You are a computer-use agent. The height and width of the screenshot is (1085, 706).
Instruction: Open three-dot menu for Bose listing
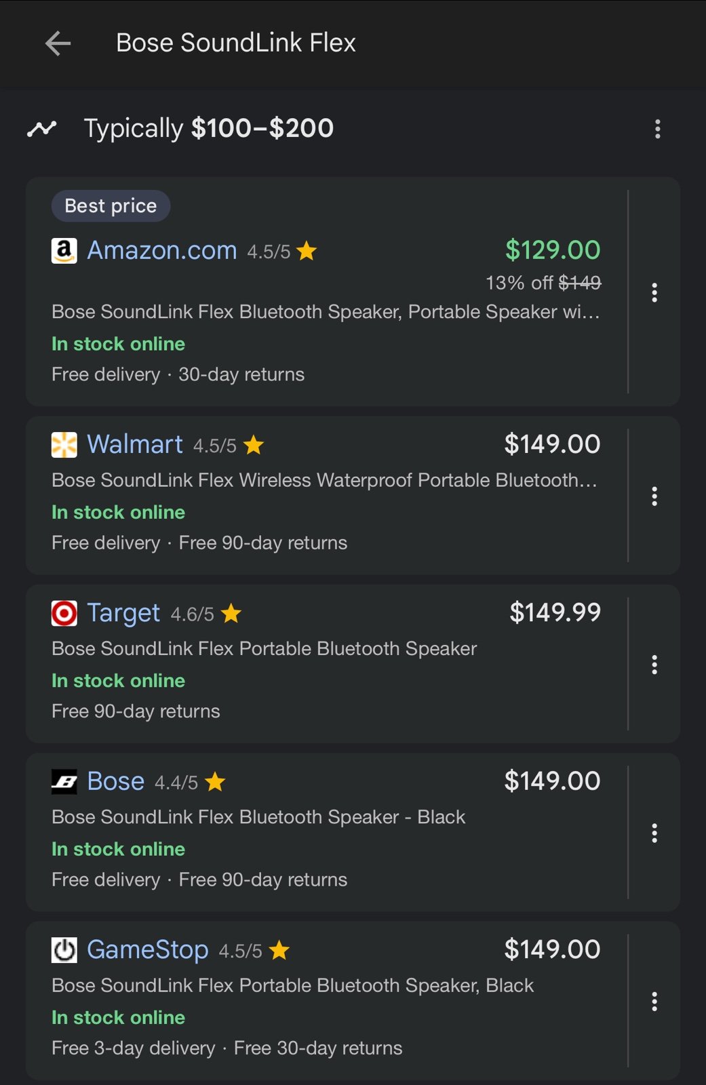coord(654,833)
